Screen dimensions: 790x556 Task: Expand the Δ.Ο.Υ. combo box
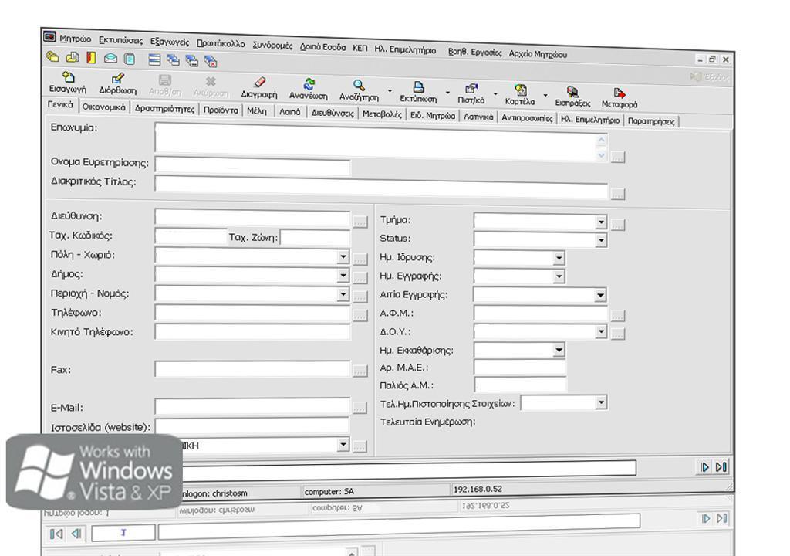point(600,331)
